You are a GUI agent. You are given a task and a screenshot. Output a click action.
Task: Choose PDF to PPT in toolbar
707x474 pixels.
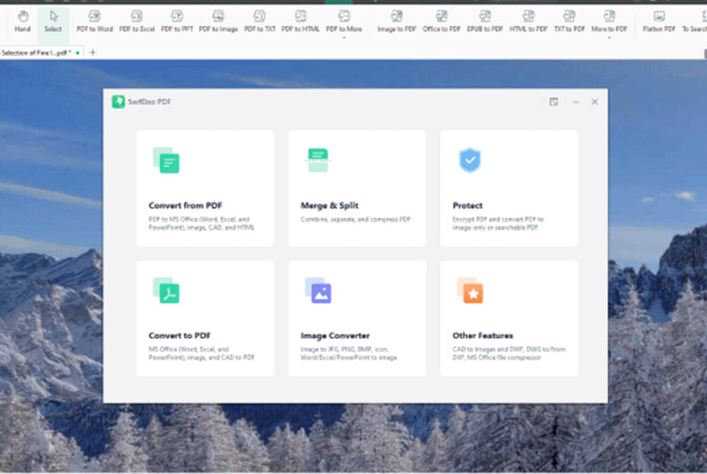176,21
